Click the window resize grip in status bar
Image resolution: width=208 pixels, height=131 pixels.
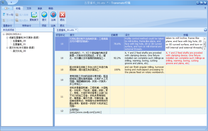click(206, 129)
